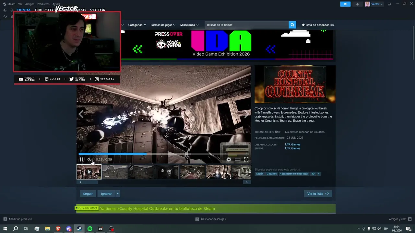
Task: Unmute the trailer audio
Action: (89, 159)
